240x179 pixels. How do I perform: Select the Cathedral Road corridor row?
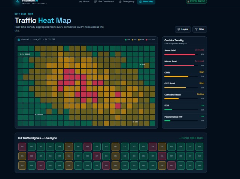184,97
